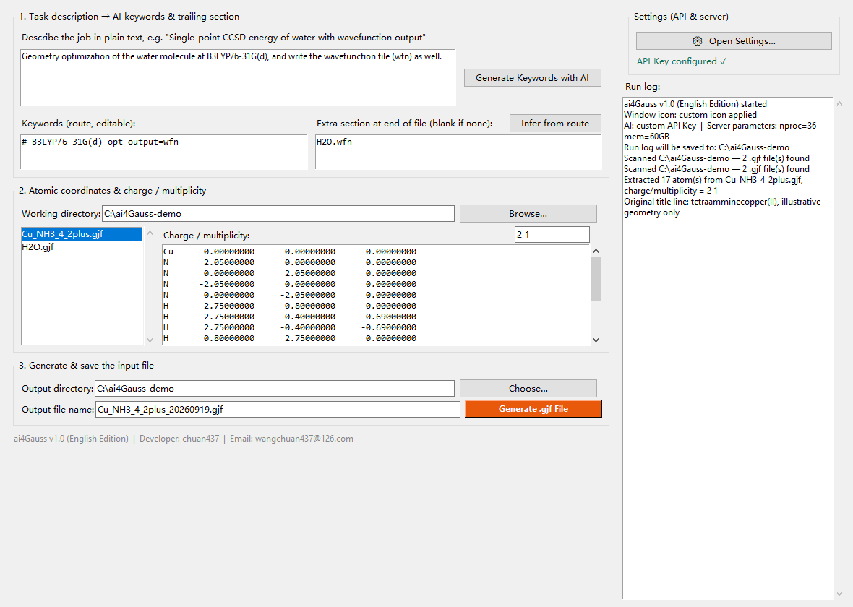Click Generate .gjf File button
Screen dimensions: 853x607
(x=533, y=409)
